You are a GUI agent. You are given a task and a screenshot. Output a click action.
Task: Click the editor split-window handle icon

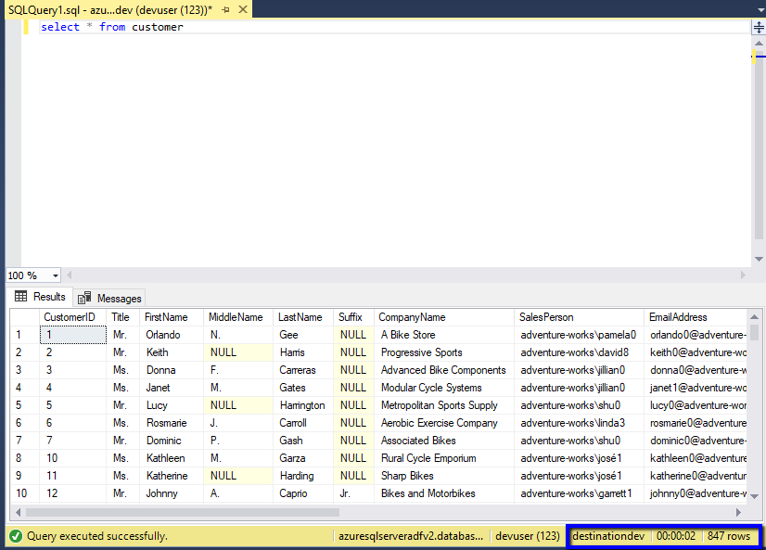pos(758,28)
